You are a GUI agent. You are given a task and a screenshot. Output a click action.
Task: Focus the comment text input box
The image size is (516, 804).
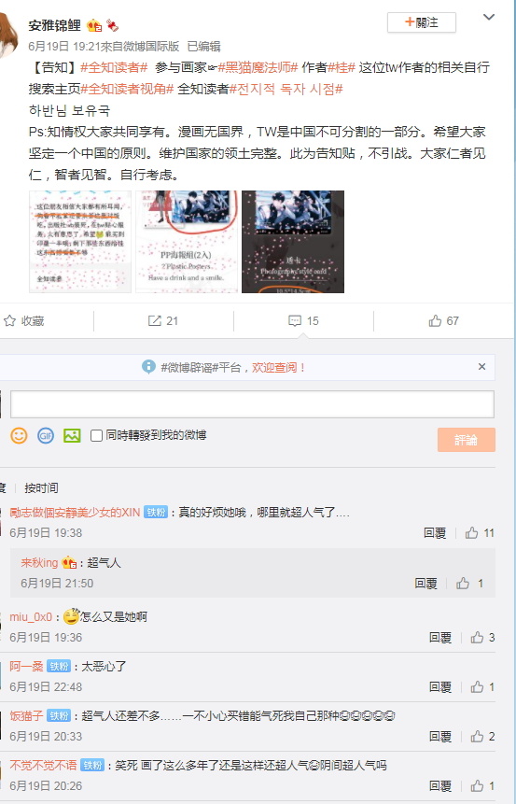click(252, 404)
